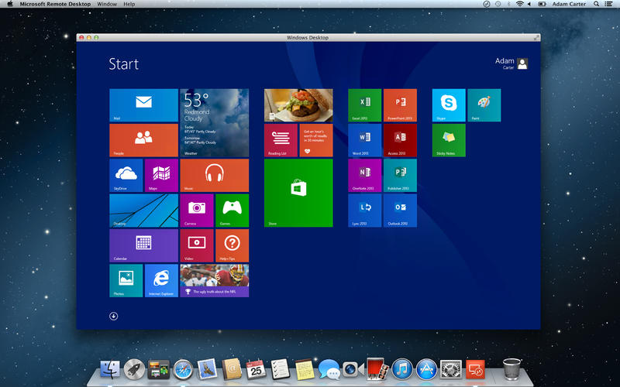
Task: Open the Camera tile
Action: click(196, 210)
